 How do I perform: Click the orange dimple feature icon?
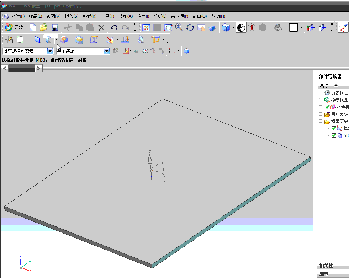64,39
